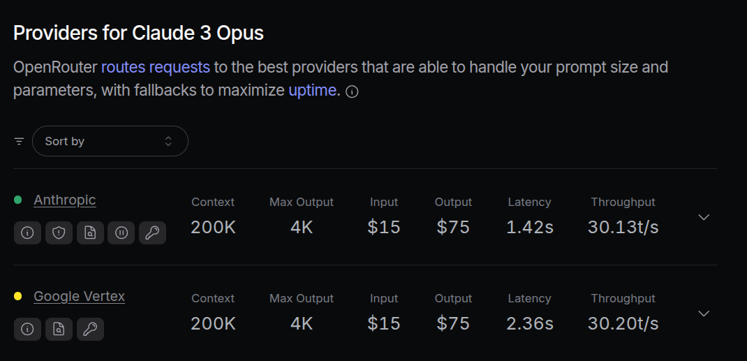This screenshot has width=747, height=361.
Task: Click Anthropic's shield moderation icon
Action: click(59, 233)
